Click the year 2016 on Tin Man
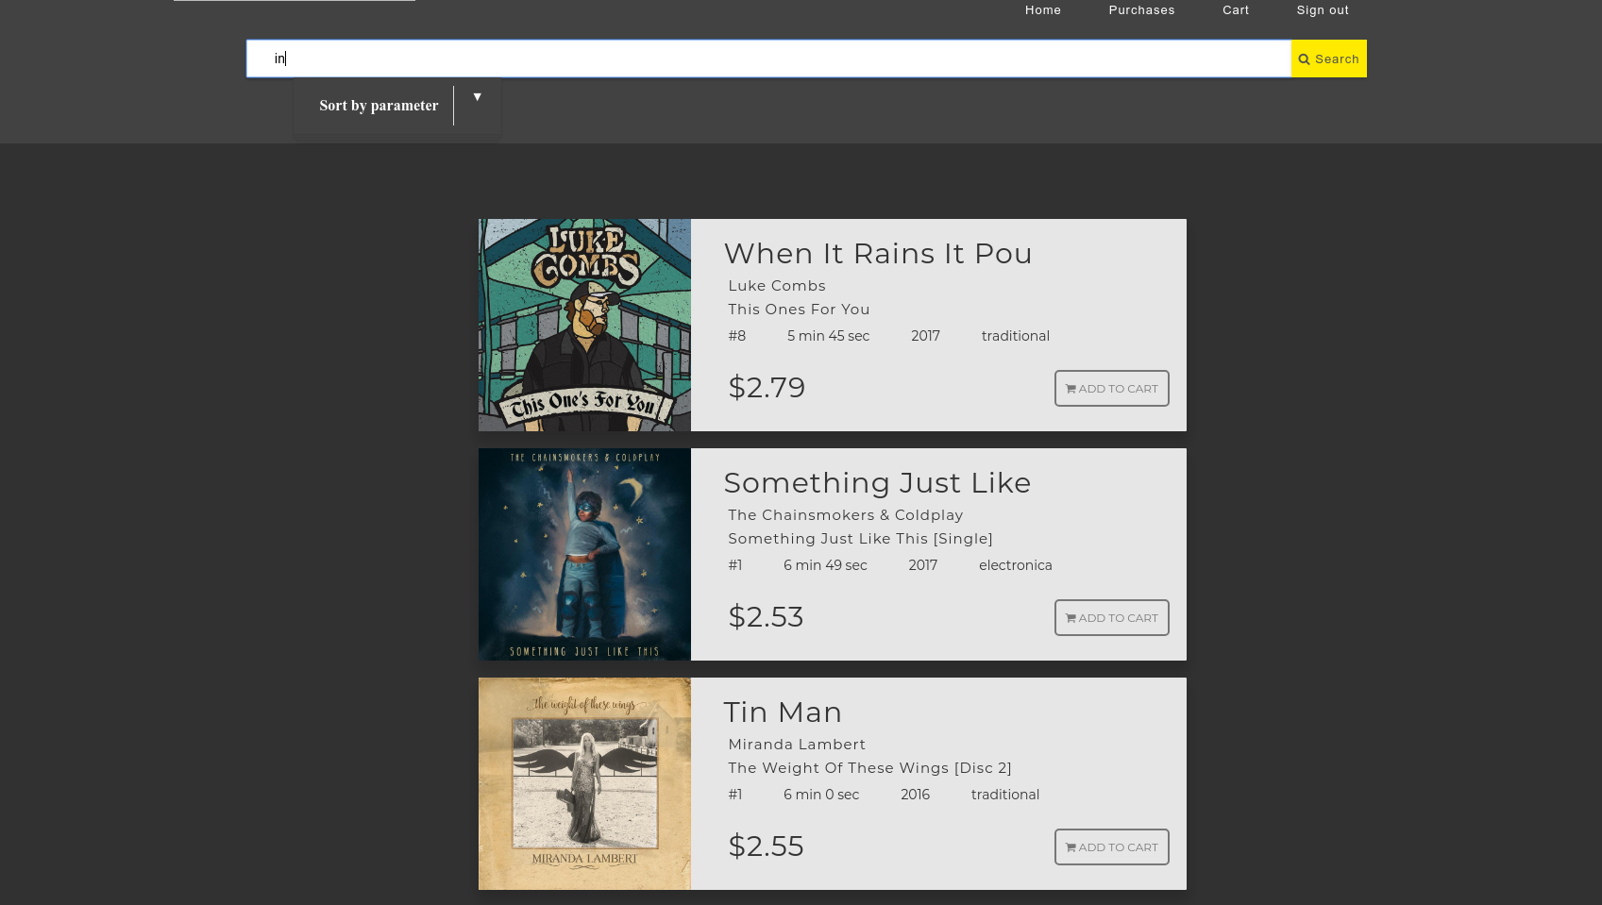Screen dimensions: 1602x905 click(915, 795)
